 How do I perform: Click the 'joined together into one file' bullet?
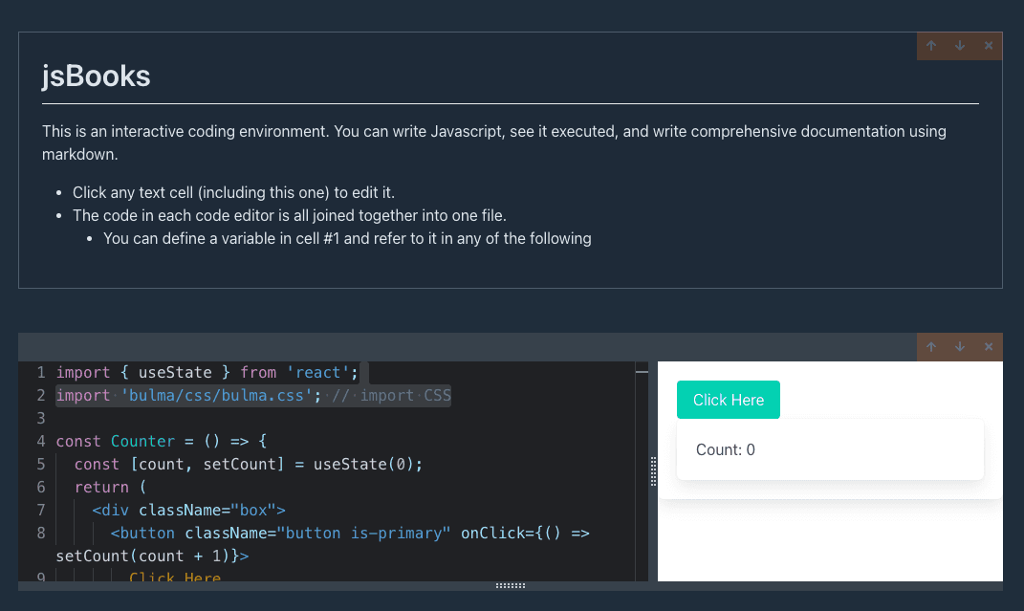click(290, 215)
